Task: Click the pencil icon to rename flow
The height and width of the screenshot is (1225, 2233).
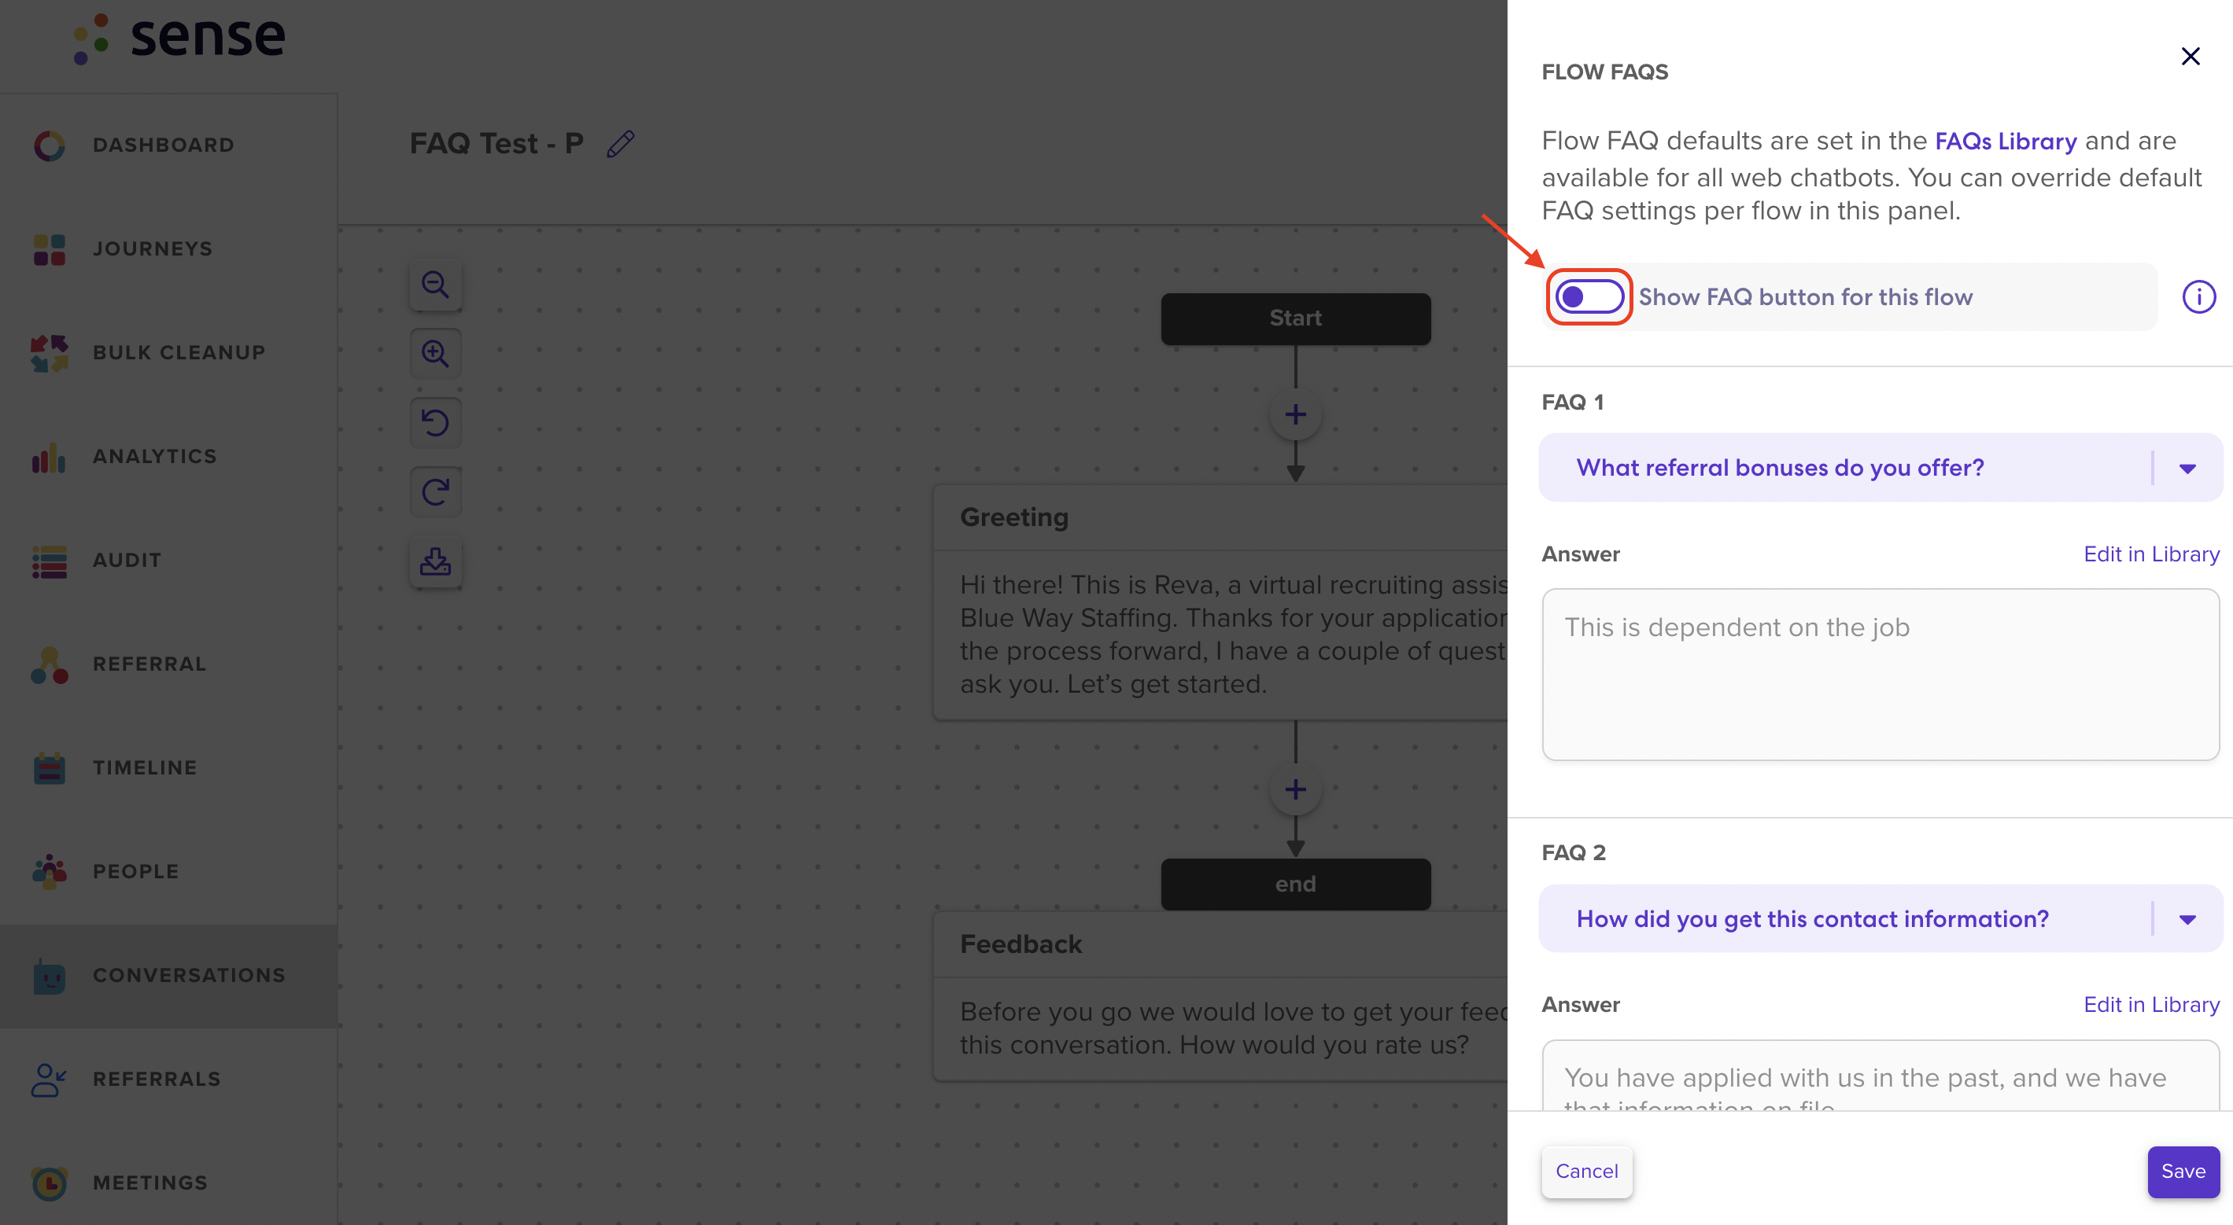Action: coord(621,144)
